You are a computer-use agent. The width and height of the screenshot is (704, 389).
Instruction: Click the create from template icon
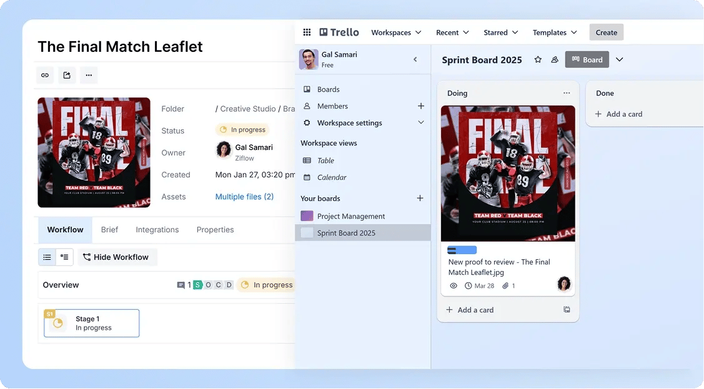tap(567, 310)
